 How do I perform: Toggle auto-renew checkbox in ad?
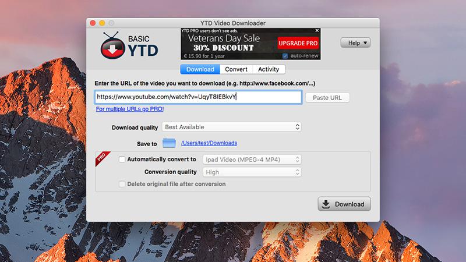(x=285, y=55)
